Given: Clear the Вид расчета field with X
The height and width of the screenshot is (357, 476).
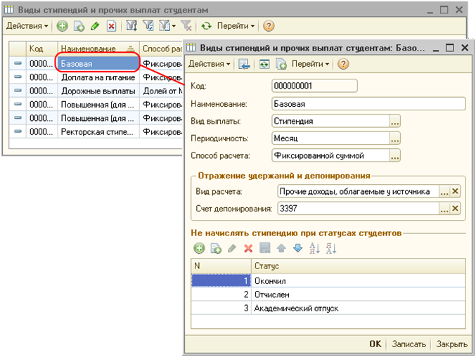Looking at the screenshot, I should coord(456,191).
